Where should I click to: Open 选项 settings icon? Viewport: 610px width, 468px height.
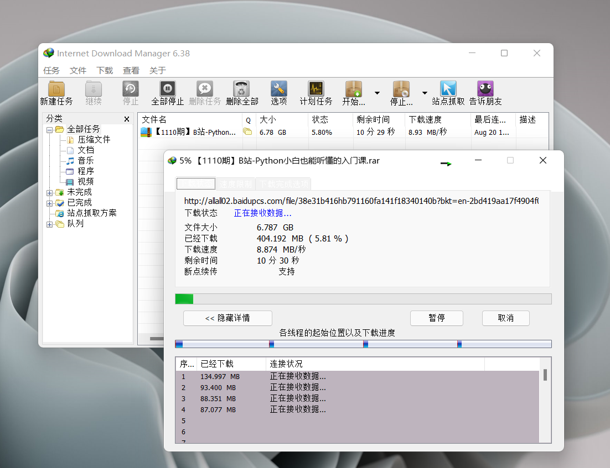tap(279, 89)
